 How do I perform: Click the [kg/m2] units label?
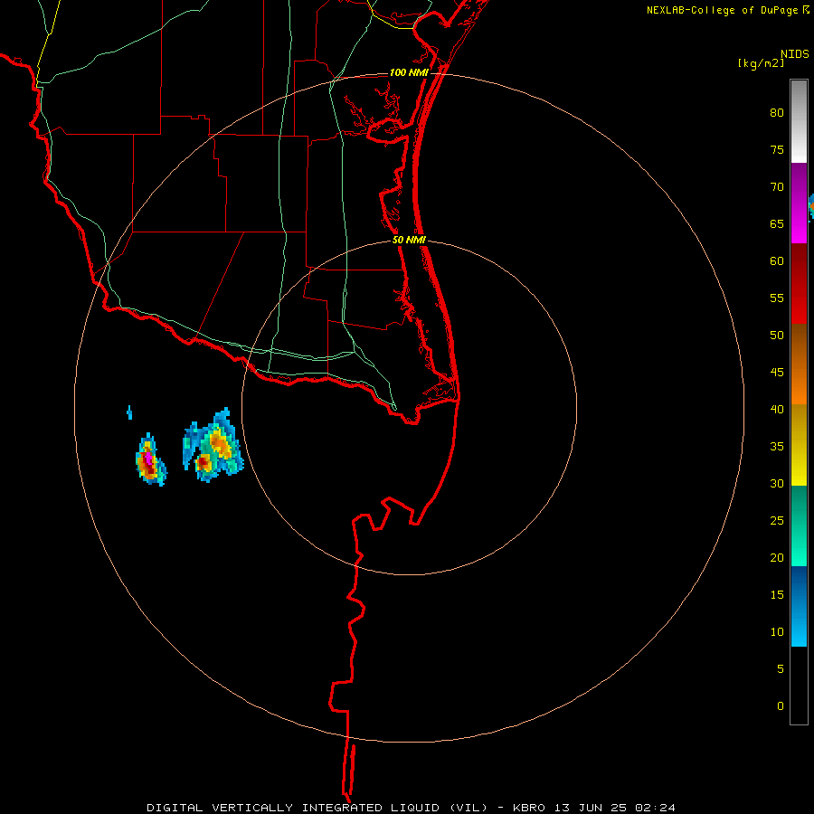coord(761,63)
